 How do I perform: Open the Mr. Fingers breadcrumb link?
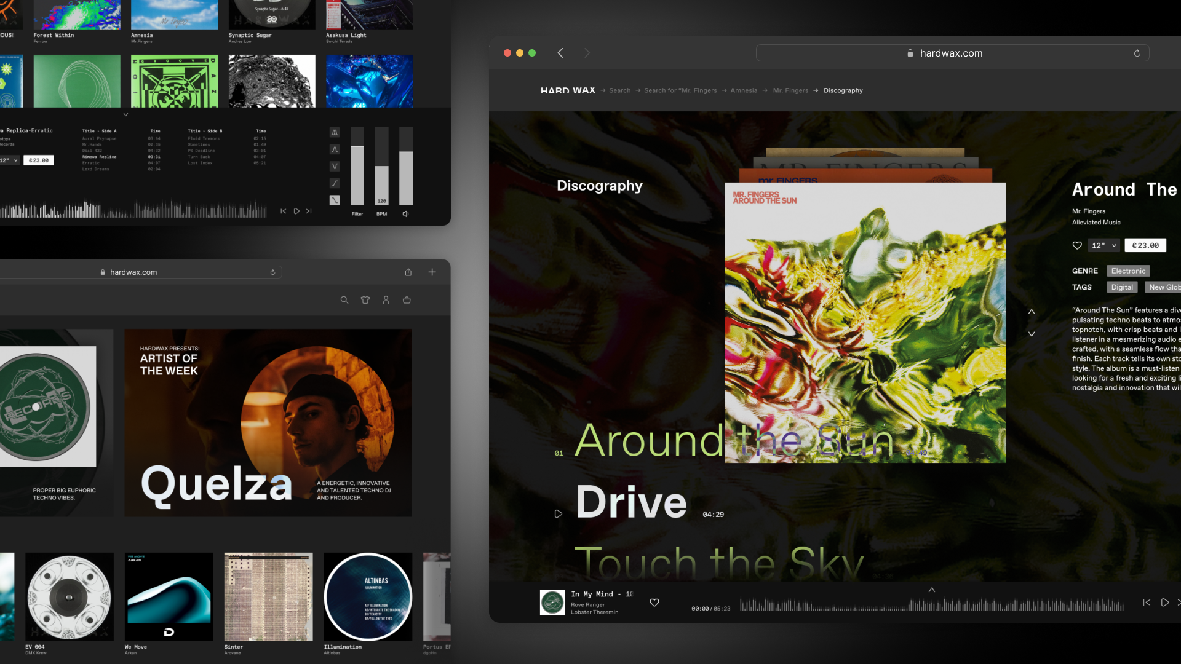(790, 90)
